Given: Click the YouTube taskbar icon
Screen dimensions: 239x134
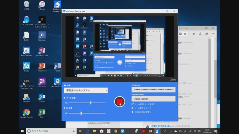Looking at the screenshot, I should click(x=143, y=131).
